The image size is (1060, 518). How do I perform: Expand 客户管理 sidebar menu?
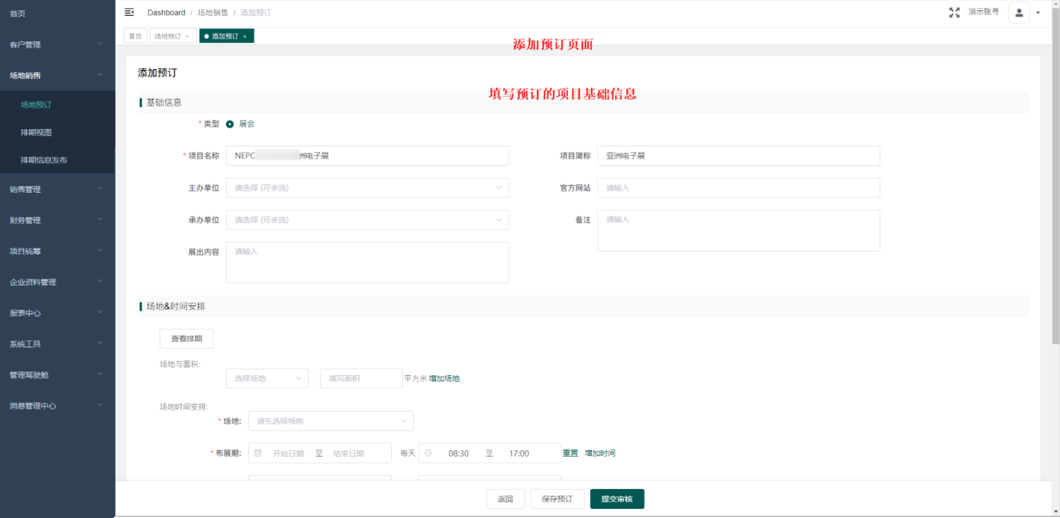(57, 44)
